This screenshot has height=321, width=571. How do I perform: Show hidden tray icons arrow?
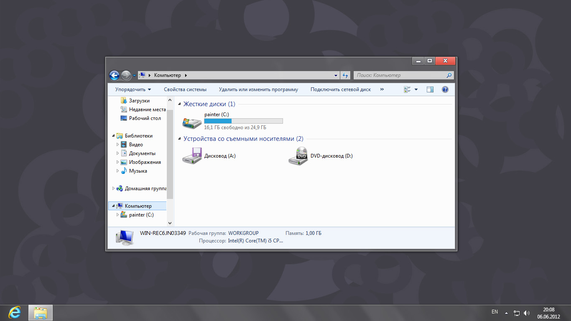click(506, 313)
